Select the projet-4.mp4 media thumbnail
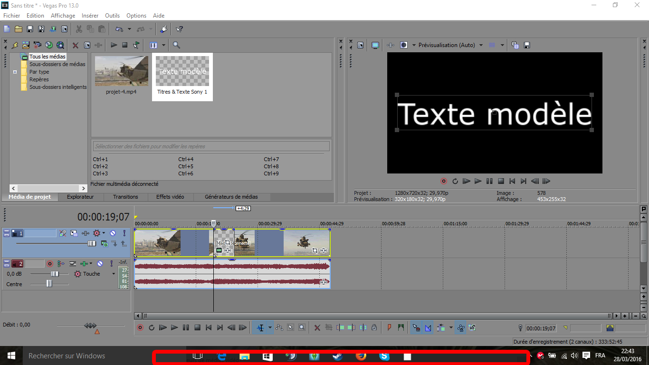This screenshot has width=649, height=365. (121, 71)
